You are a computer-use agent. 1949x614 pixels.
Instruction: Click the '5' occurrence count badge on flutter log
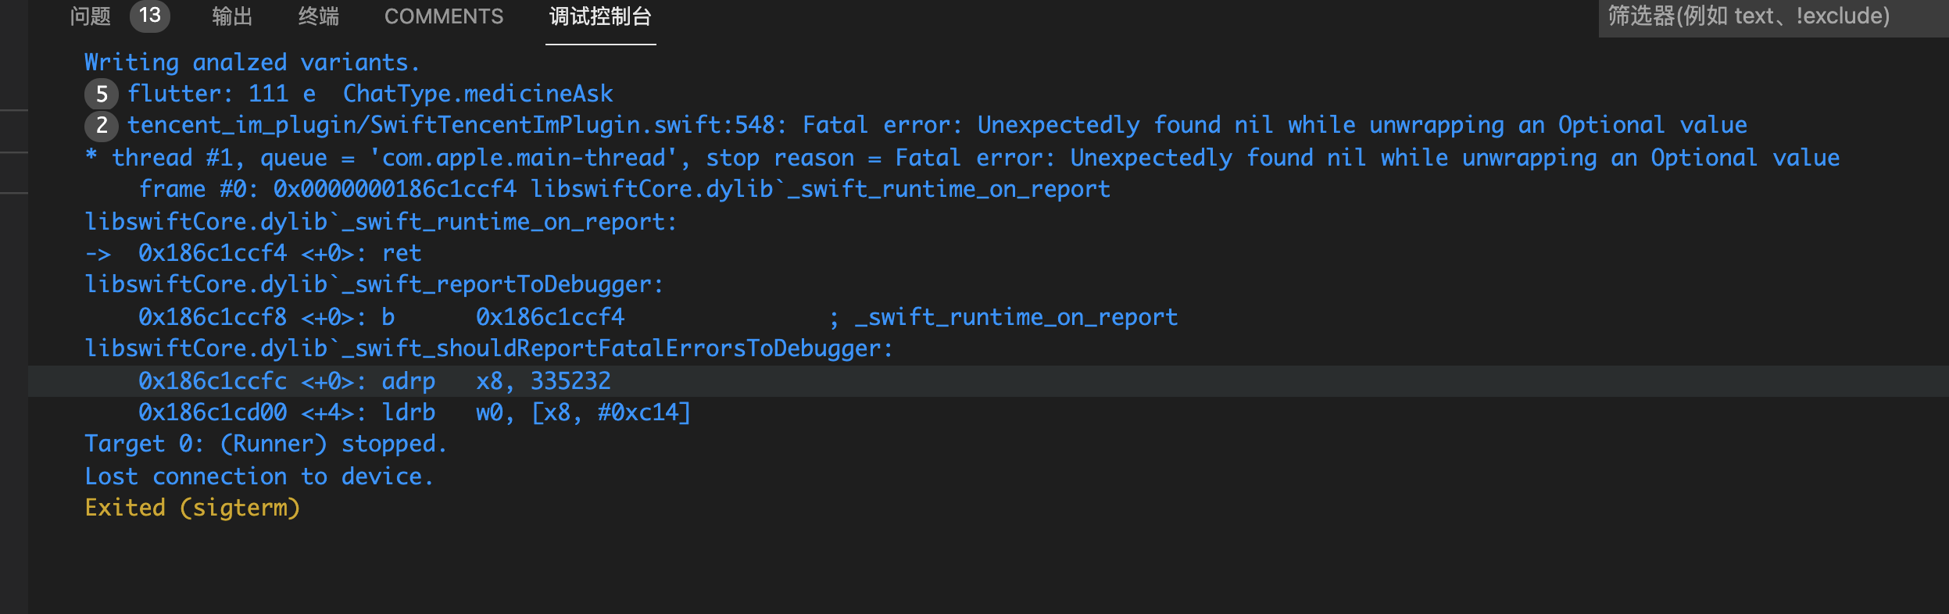pos(102,94)
